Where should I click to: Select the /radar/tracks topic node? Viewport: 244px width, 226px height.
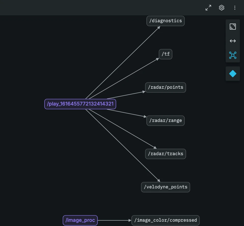click(x=165, y=154)
